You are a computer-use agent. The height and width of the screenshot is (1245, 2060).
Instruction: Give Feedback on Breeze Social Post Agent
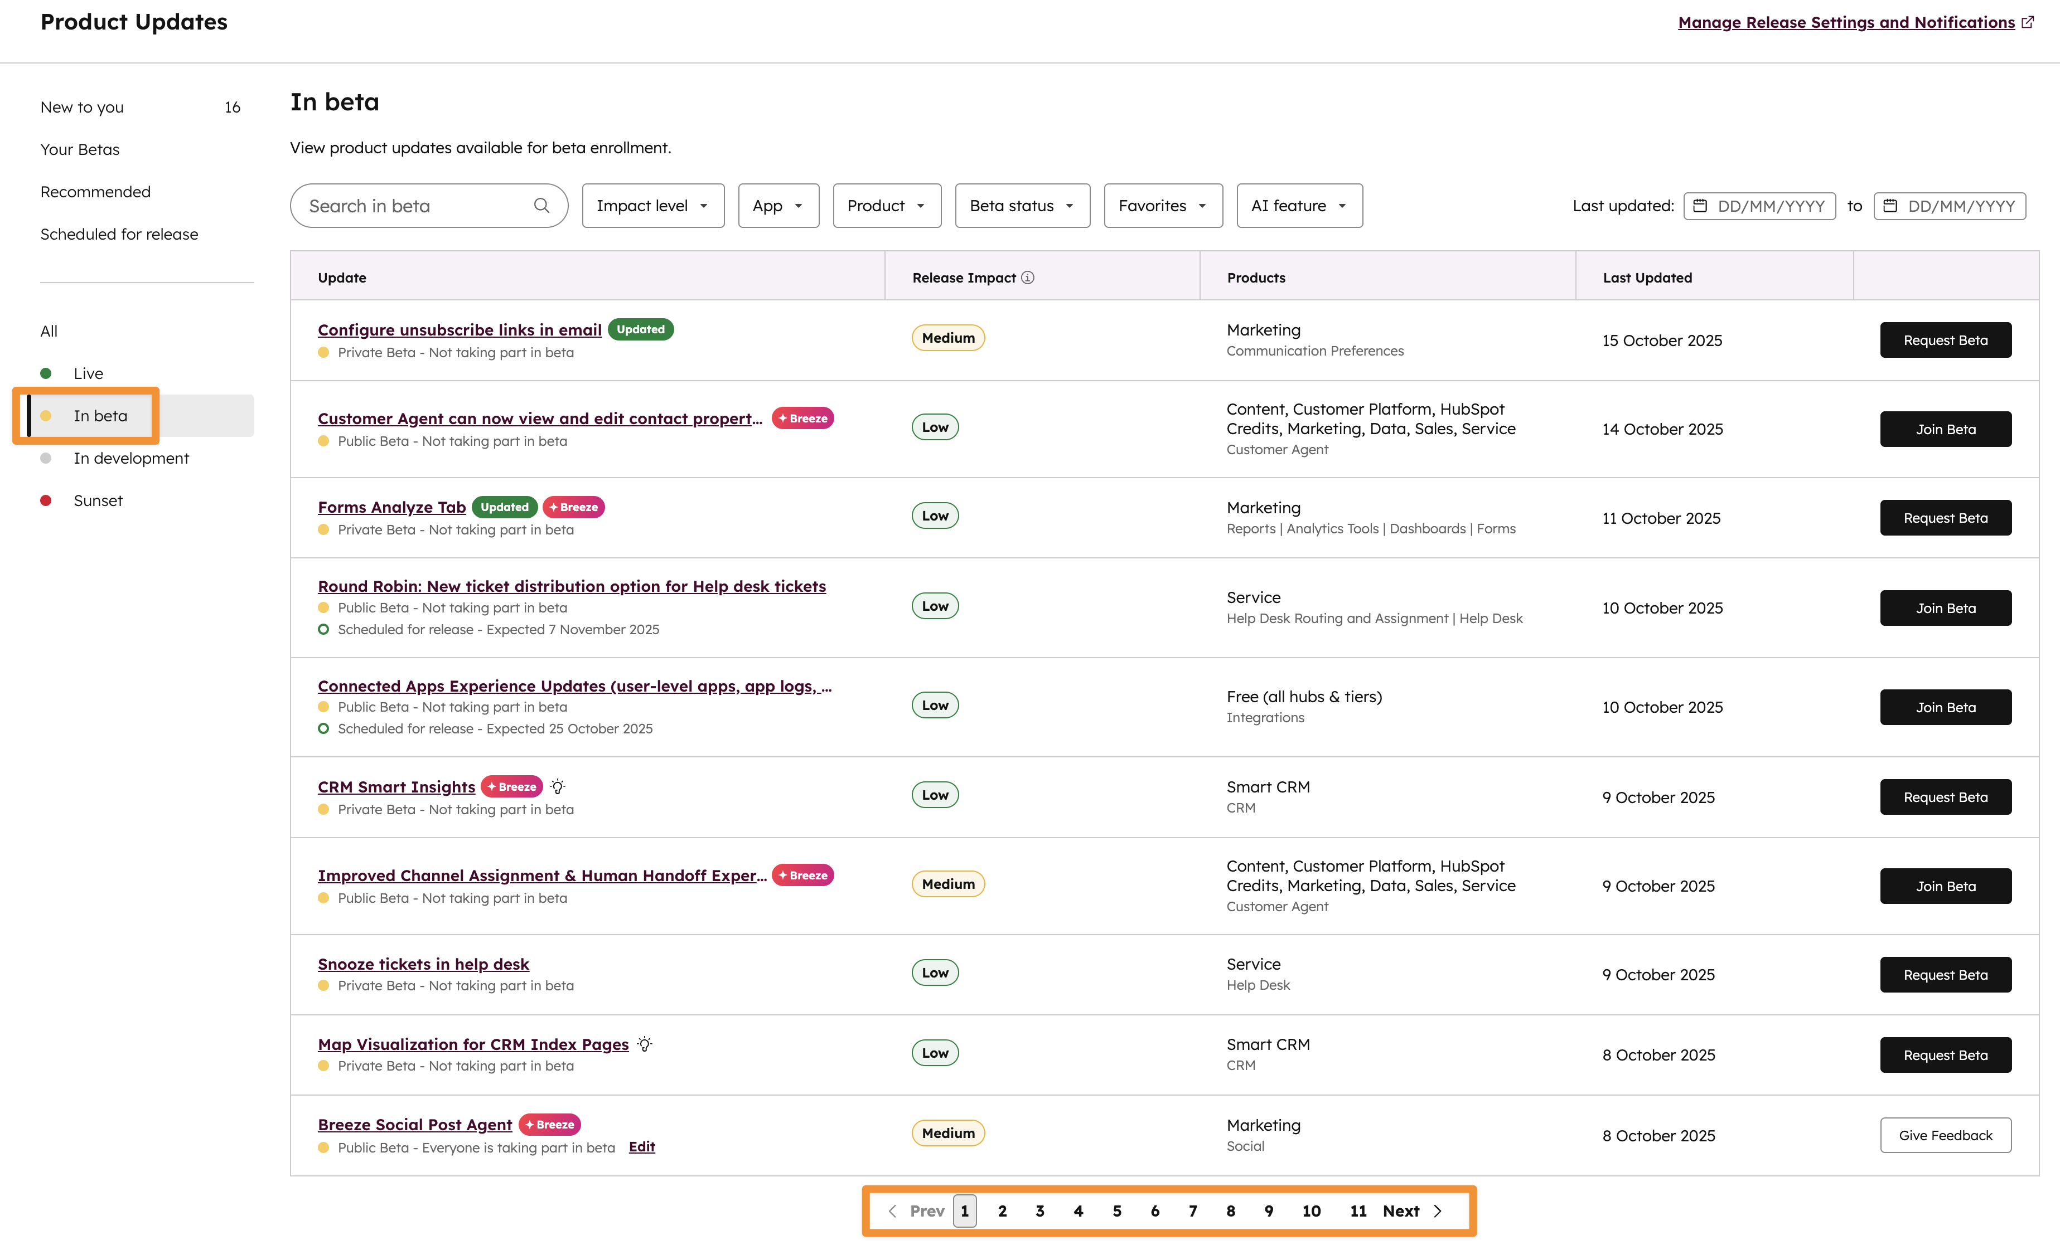tap(1945, 1135)
